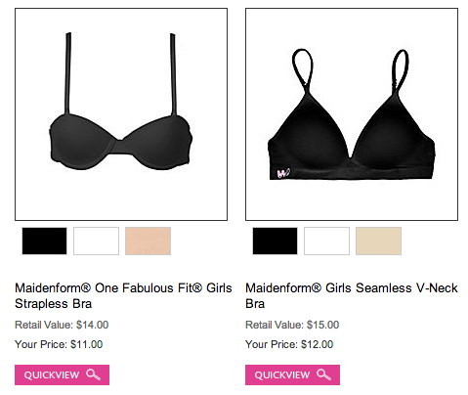Click the Your Price $12.00 text
468x395 pixels.
click(289, 344)
